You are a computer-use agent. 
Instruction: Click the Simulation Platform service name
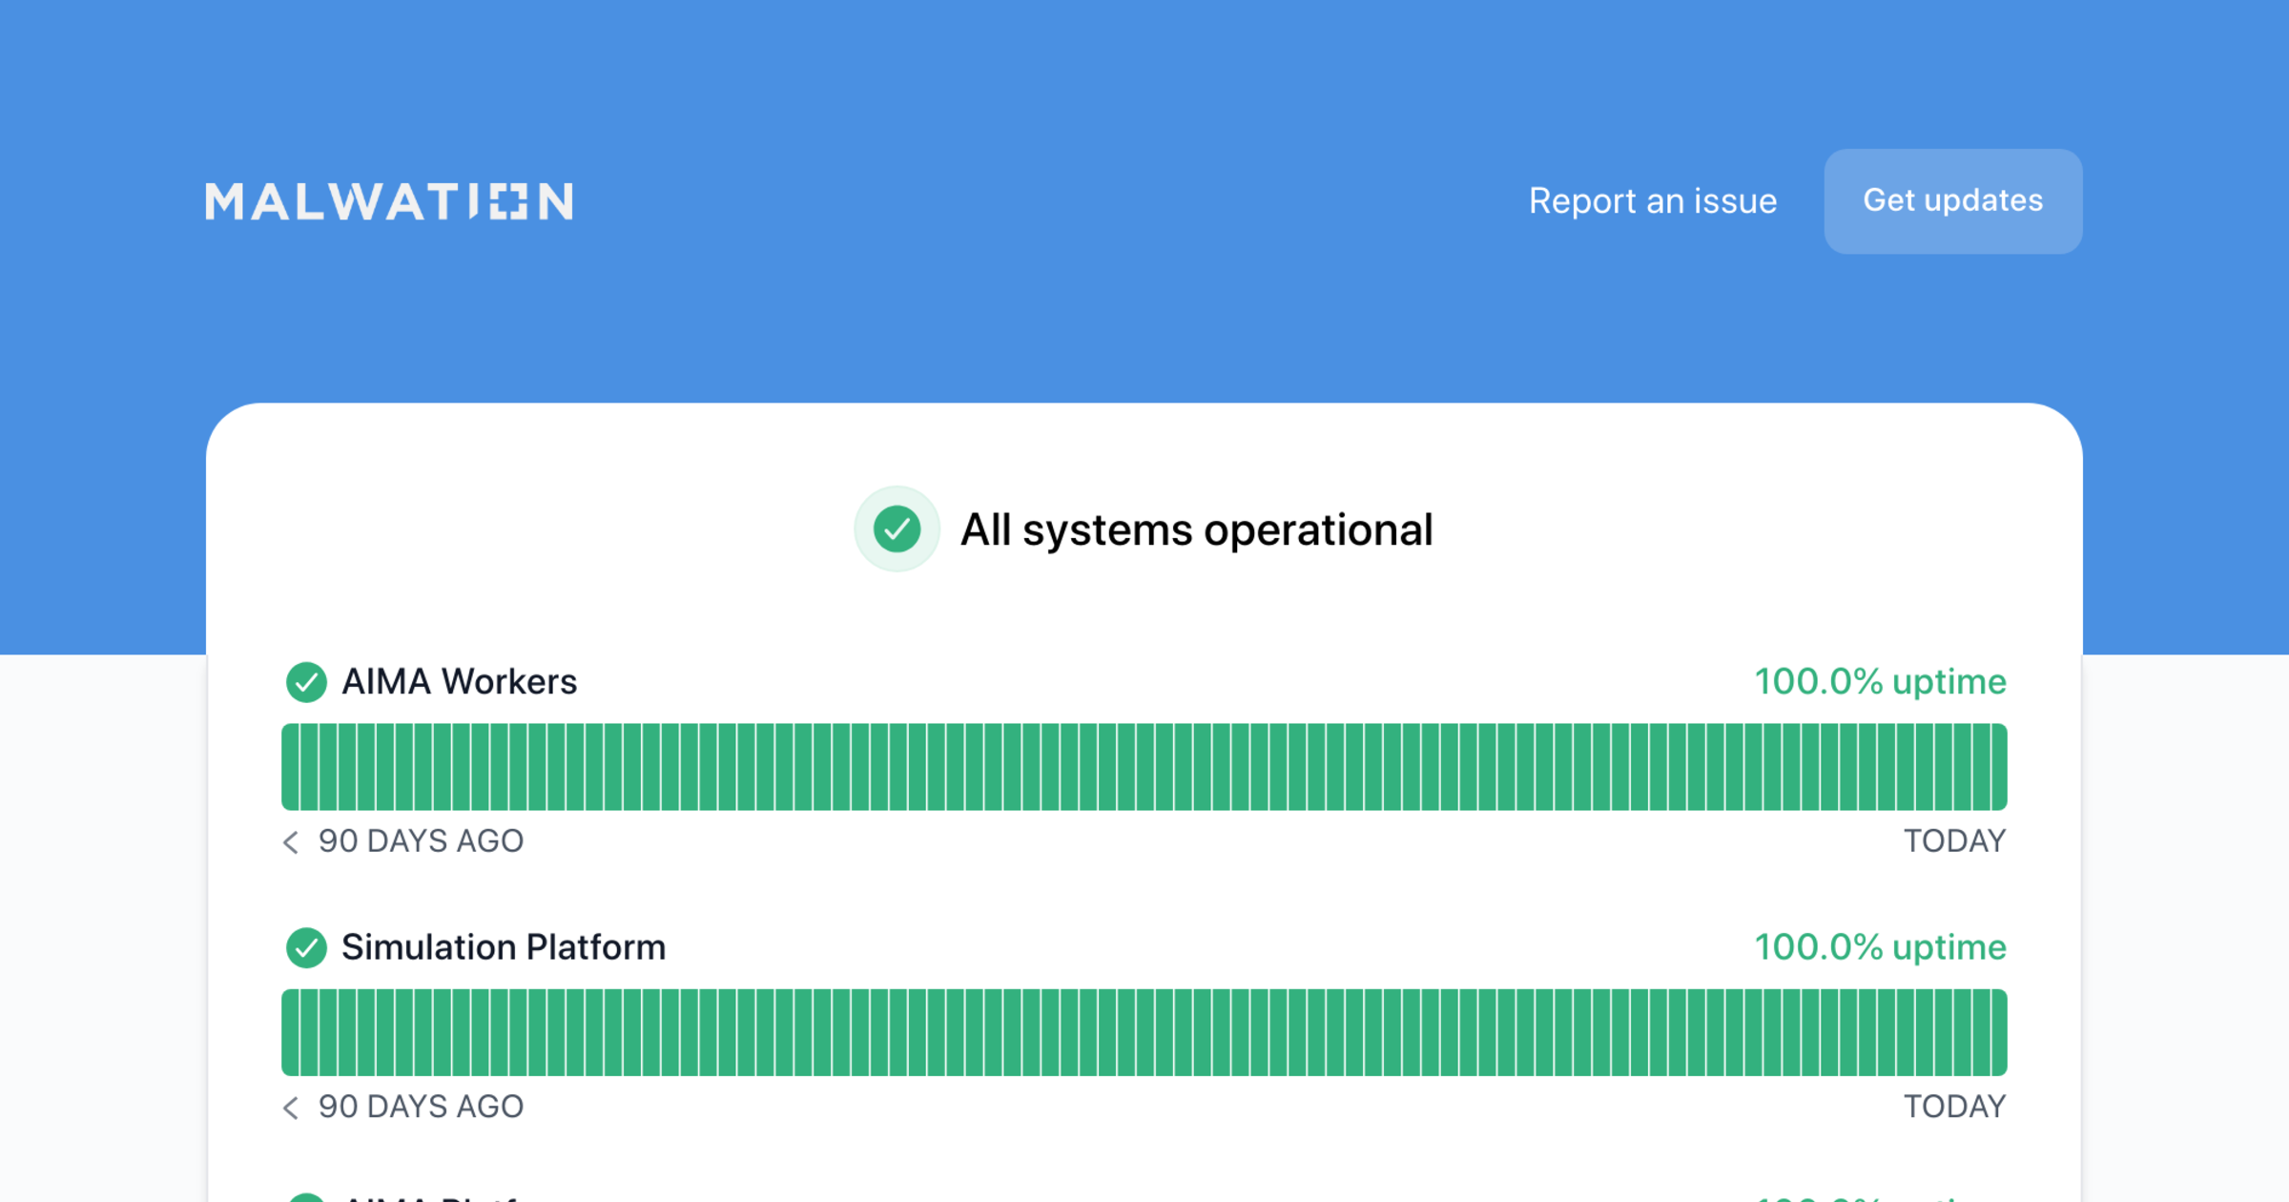(504, 947)
